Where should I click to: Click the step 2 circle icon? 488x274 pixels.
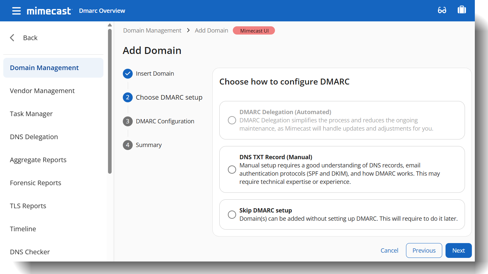[x=128, y=97]
